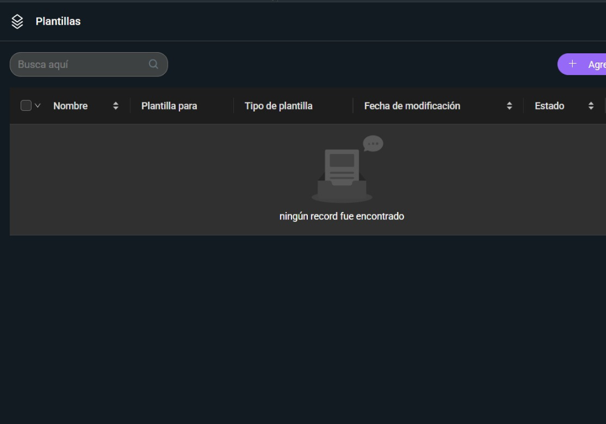Click the Nombre column header
This screenshot has width=606, height=424.
pos(70,106)
